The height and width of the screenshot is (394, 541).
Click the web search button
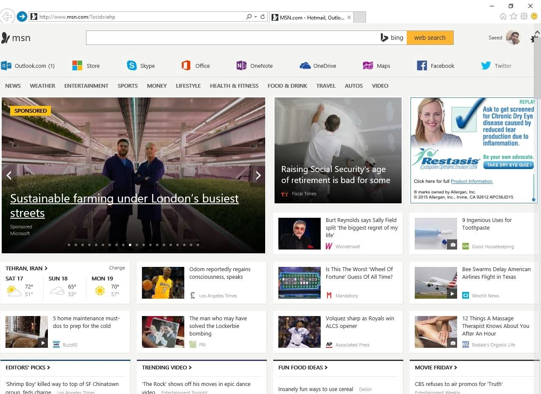coord(430,38)
